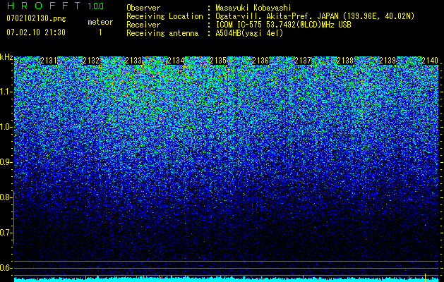Click the 2139 time marker
This screenshot has height=282, width=444.
388,61
